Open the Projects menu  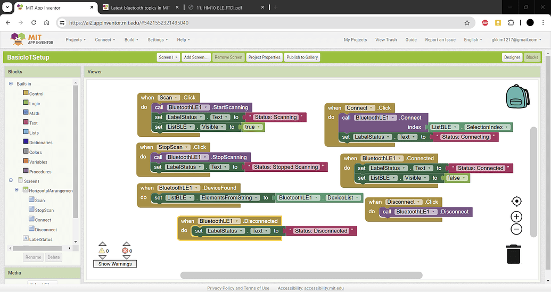pos(76,40)
